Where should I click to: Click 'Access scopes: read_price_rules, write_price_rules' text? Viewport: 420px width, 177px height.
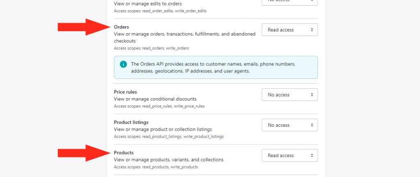(159, 106)
